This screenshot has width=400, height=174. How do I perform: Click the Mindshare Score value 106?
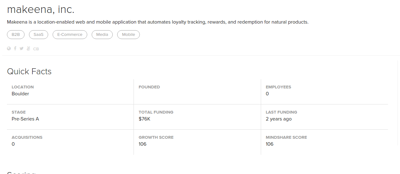tap(269, 144)
